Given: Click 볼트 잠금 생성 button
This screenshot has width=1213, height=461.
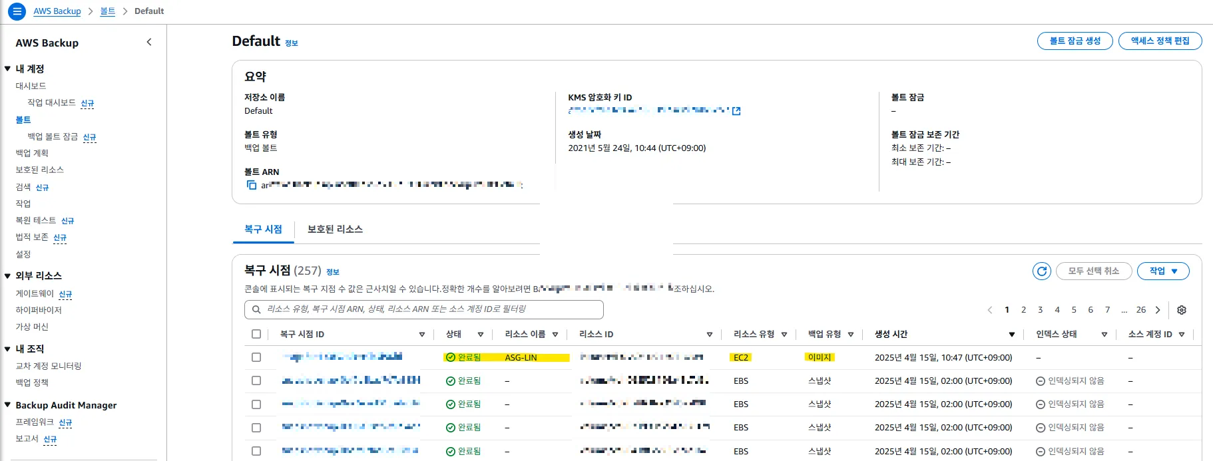Looking at the screenshot, I should click(x=1075, y=41).
